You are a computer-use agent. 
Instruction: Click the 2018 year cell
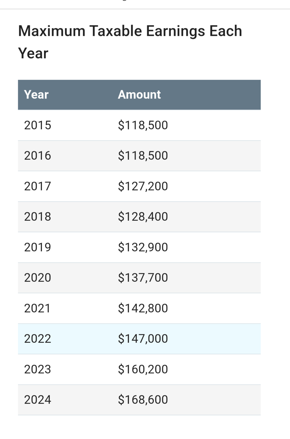[x=38, y=217]
